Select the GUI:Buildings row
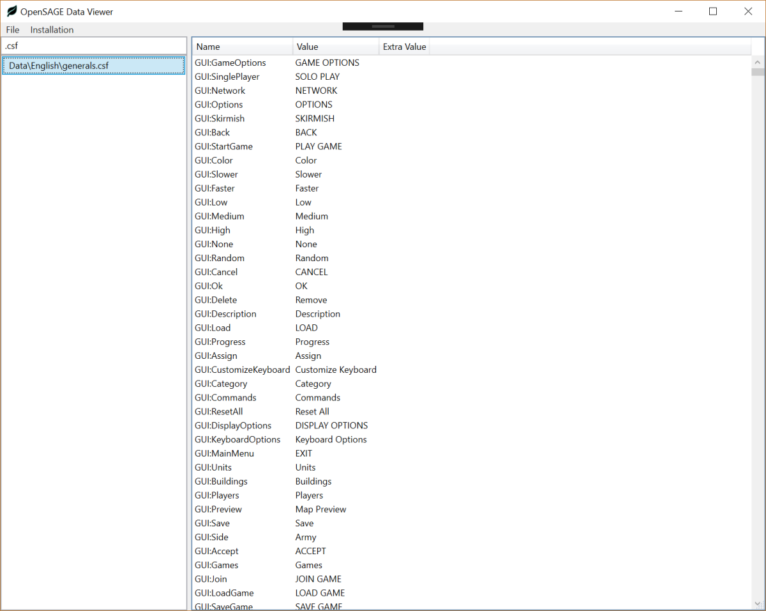 [x=472, y=481]
